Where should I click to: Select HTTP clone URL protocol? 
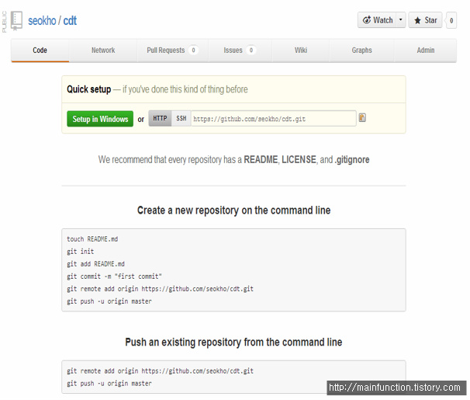click(x=160, y=119)
